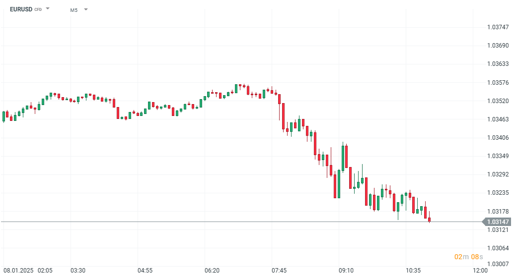Viewport: 517px width, 279px height.
Task: Click the 03:30 time axis label
Action: click(78, 271)
